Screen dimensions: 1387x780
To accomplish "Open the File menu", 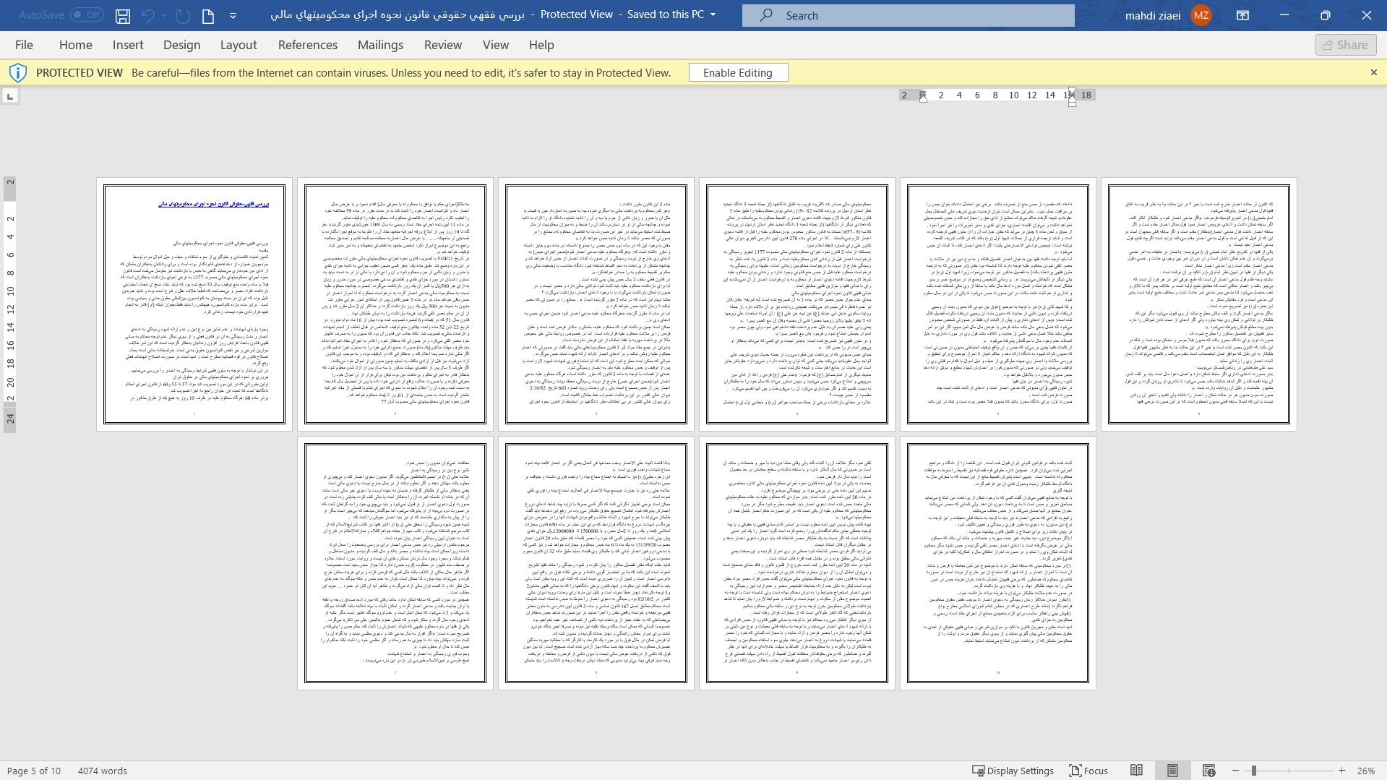I will [x=24, y=45].
